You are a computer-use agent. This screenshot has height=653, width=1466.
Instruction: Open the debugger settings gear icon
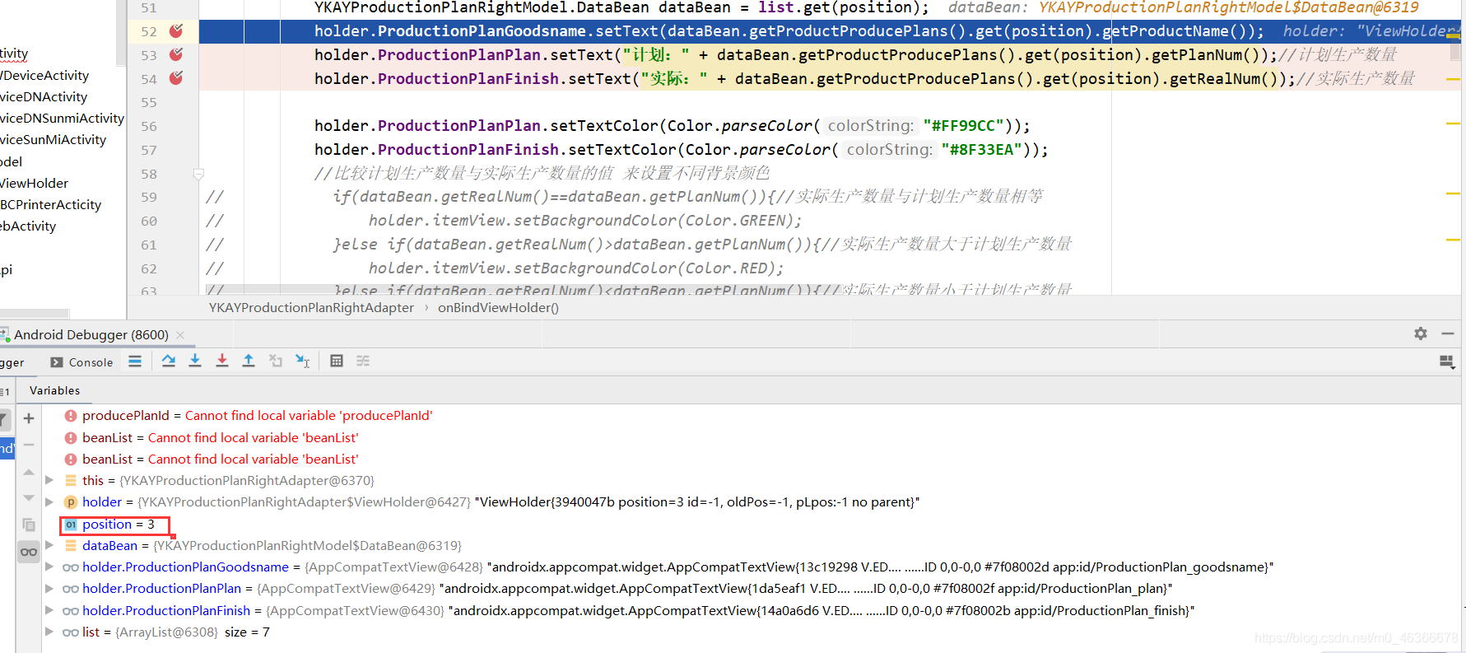[x=1421, y=333]
